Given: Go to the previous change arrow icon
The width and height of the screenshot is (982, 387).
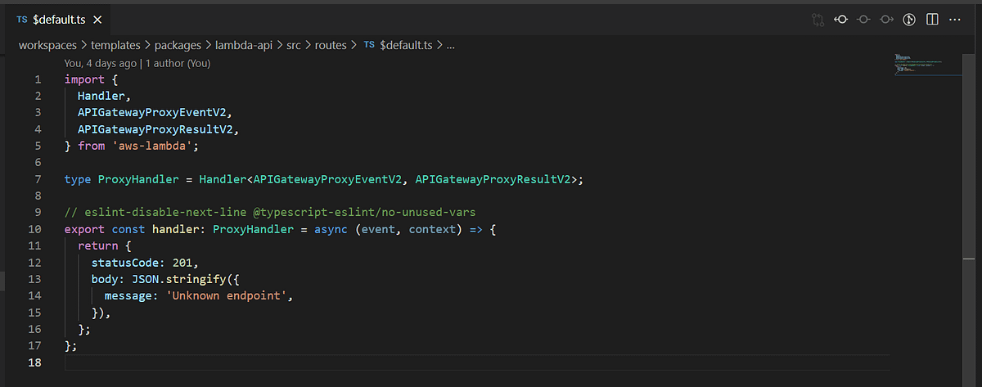Looking at the screenshot, I should coord(840,19).
